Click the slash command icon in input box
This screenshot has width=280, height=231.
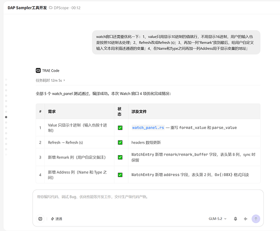(x=40, y=219)
